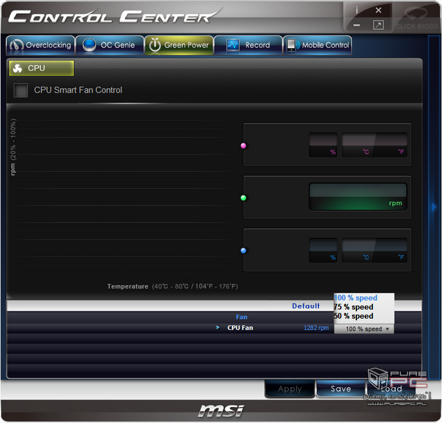Open Click BIOS II button
Image resolution: width=442 pixels, height=423 pixels.
tap(416, 19)
